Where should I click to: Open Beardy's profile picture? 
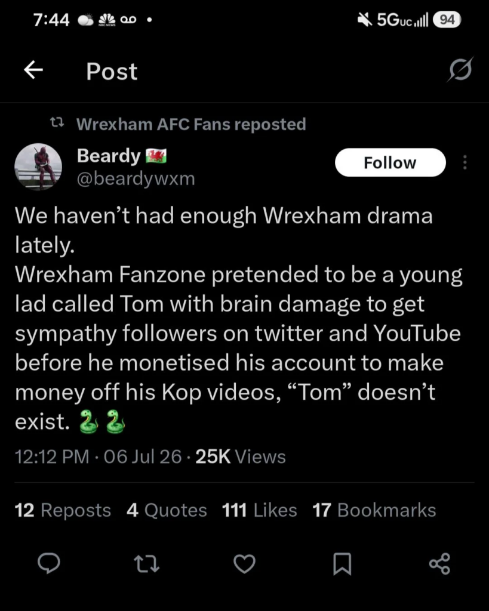click(38, 166)
